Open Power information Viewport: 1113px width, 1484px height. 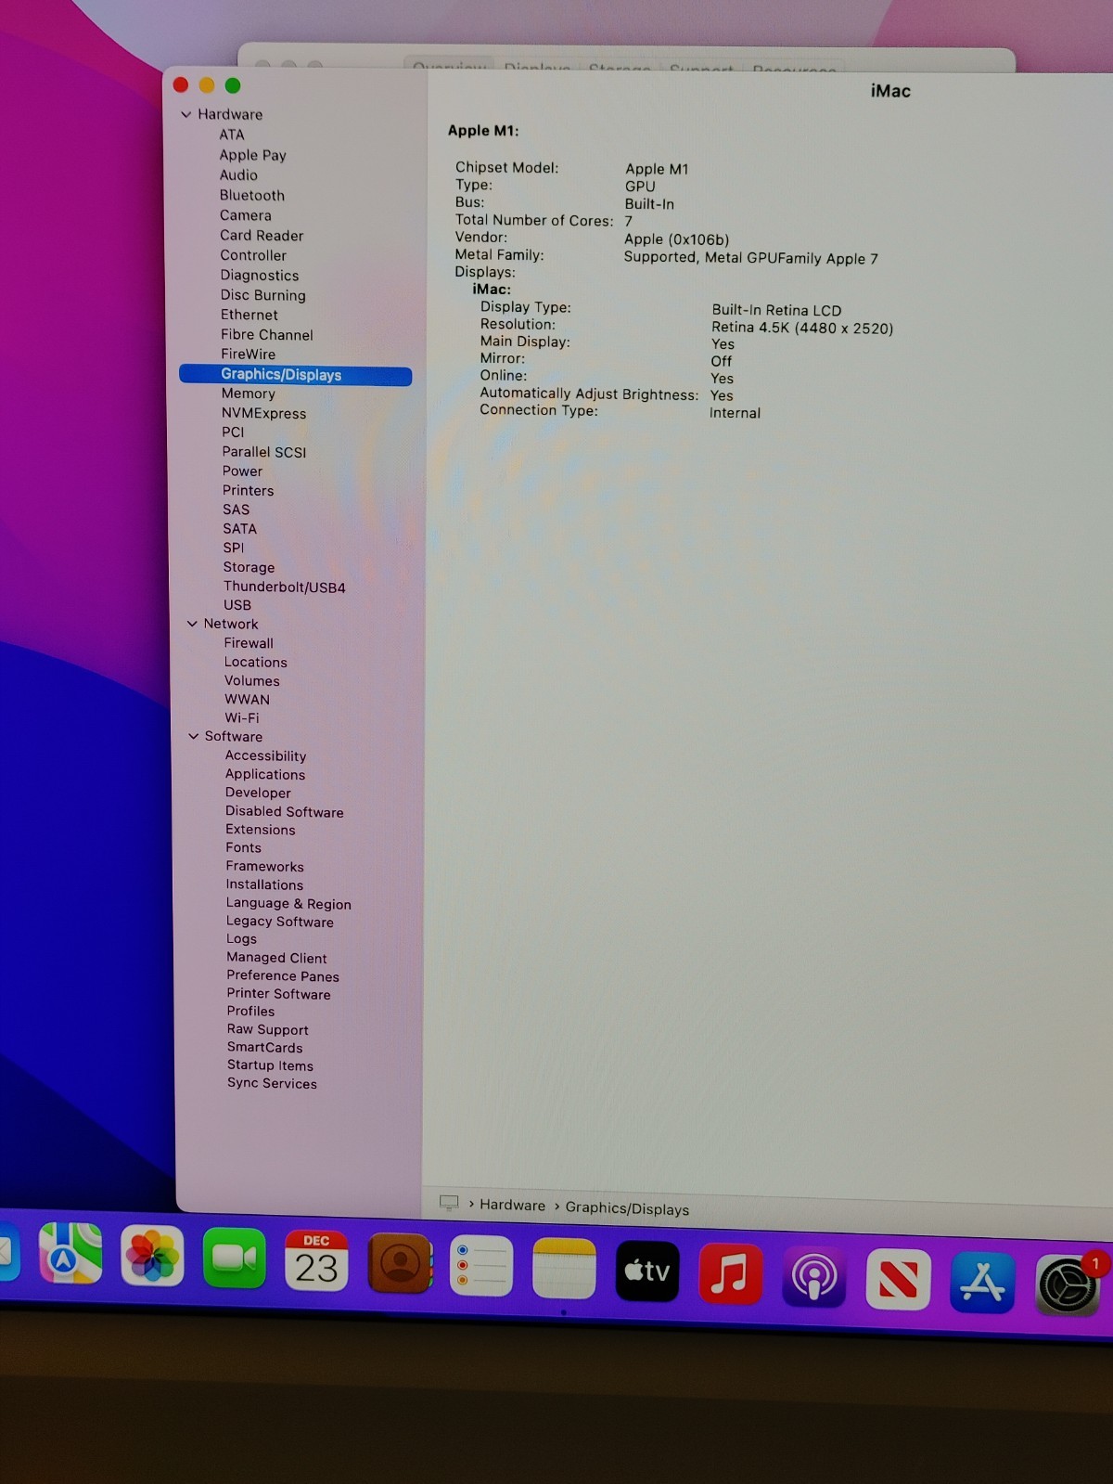[x=243, y=471]
